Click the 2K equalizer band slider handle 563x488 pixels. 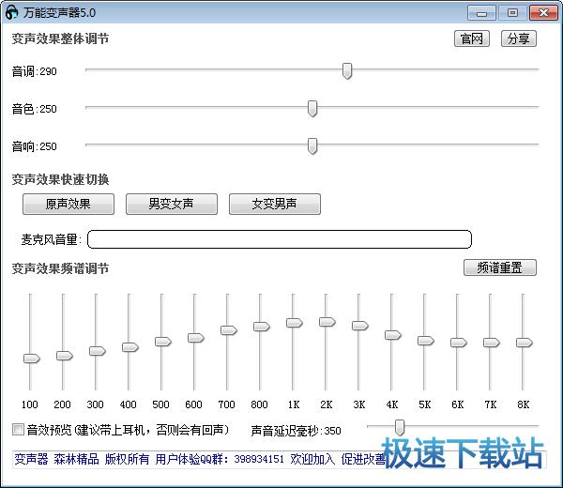click(x=327, y=322)
